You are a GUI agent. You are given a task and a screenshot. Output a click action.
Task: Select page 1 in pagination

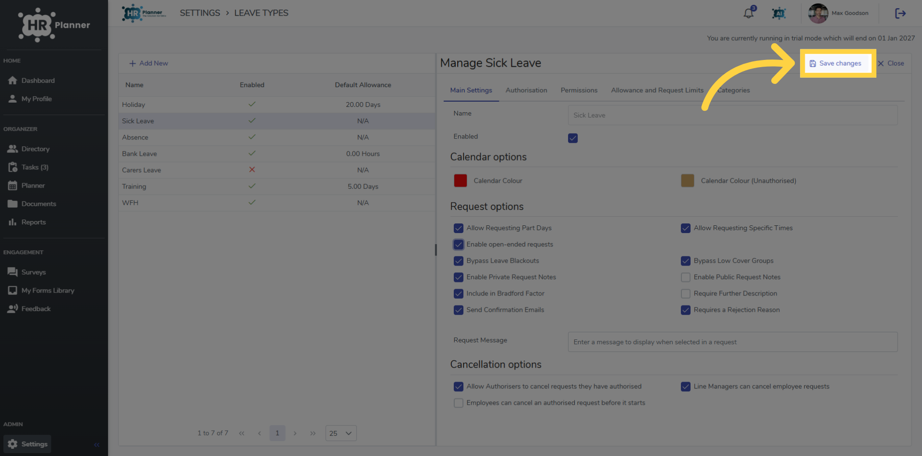click(x=277, y=433)
